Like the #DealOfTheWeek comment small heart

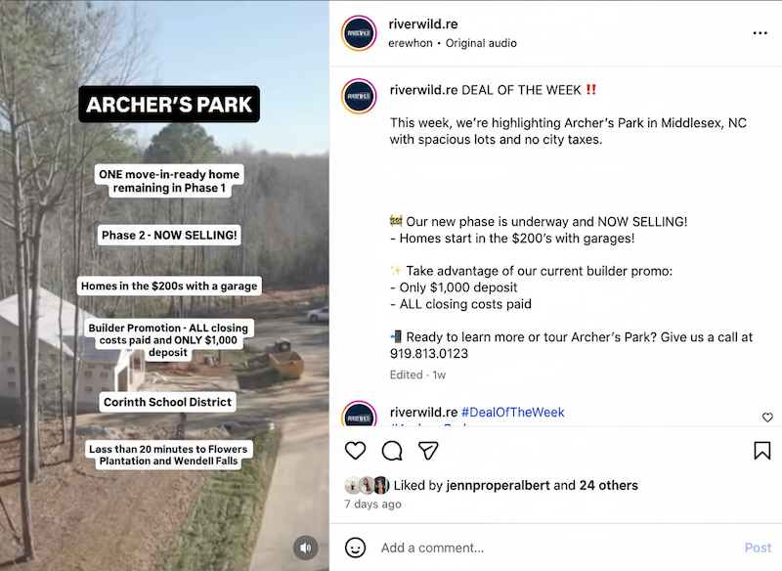tap(767, 417)
